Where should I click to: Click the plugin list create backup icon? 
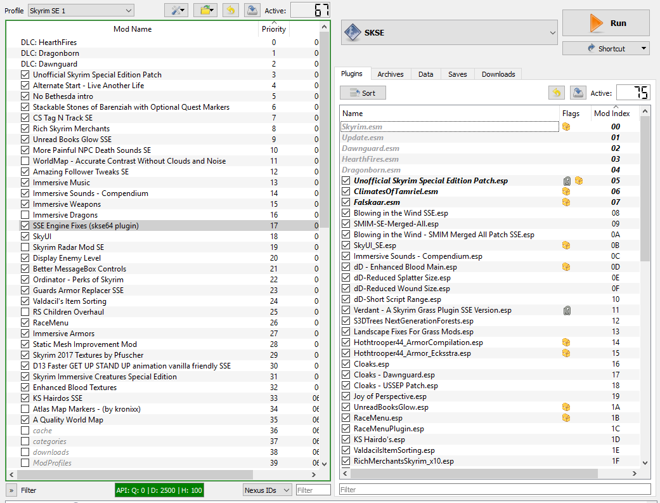[x=578, y=93]
